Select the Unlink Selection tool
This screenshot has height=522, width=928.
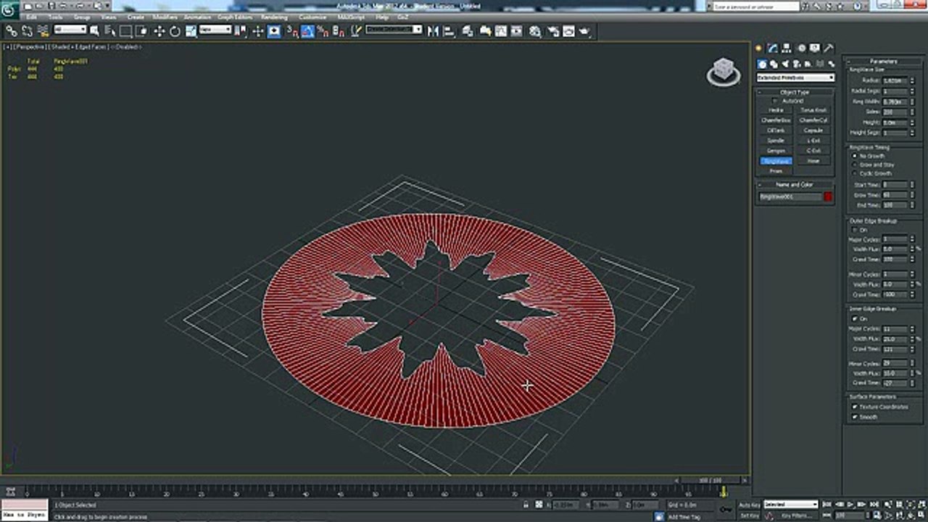pos(27,31)
